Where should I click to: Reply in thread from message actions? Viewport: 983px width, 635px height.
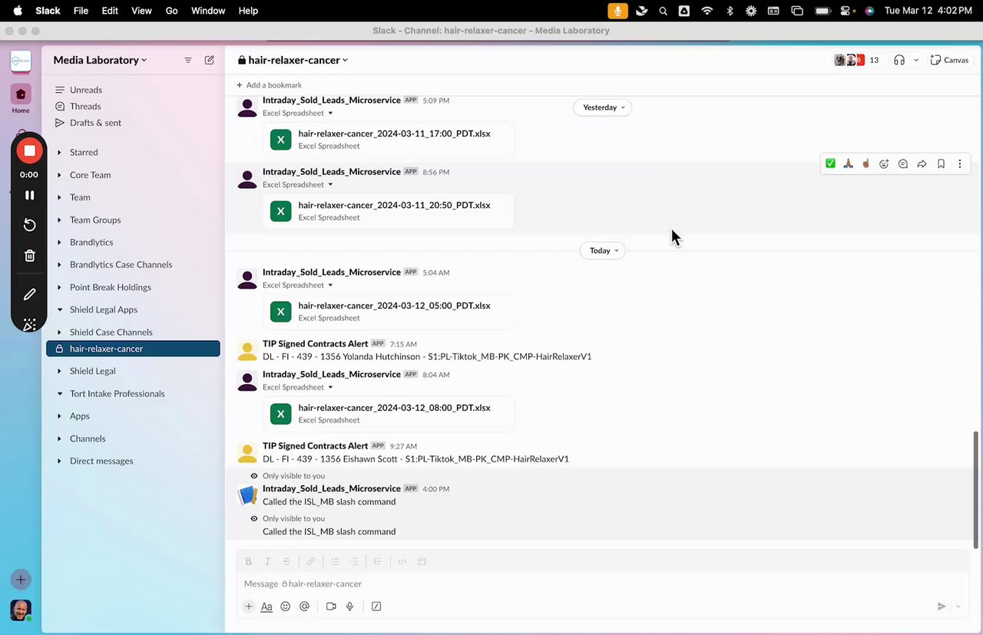pyautogui.click(x=903, y=164)
